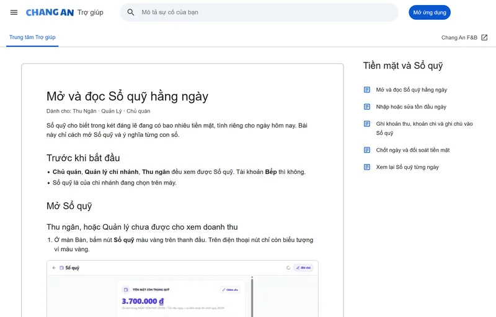This screenshot has height=317, width=496.
Task: Click the back arrow in the Sổ quỹ screenshot
Action: [x=54, y=267]
